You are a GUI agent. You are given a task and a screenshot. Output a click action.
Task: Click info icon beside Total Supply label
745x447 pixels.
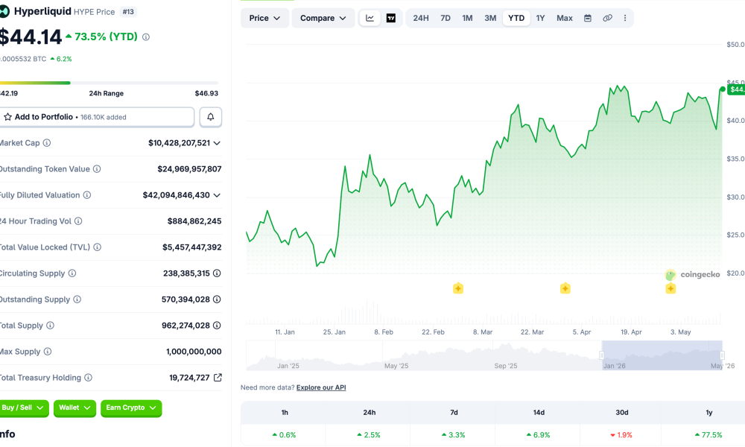point(51,326)
